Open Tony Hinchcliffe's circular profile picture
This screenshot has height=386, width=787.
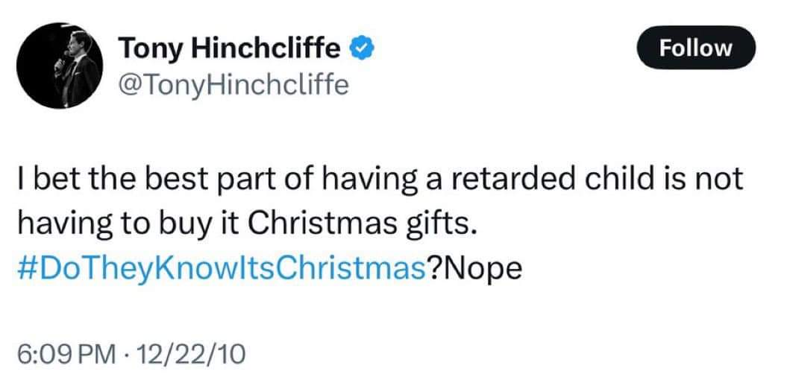pos(59,66)
